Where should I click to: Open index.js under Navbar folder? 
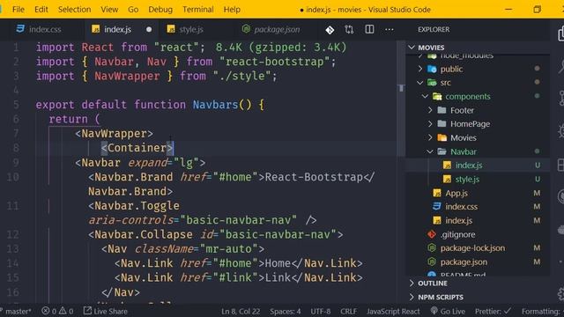(x=469, y=166)
